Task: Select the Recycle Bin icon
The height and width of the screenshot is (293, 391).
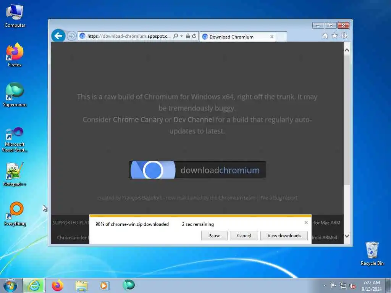Action: pyautogui.click(x=372, y=253)
